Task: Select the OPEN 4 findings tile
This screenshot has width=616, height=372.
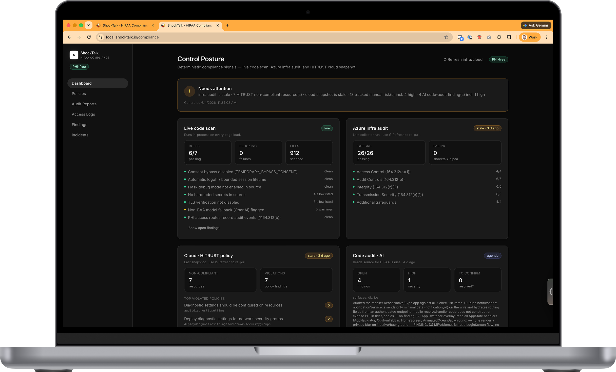Action: [x=376, y=280]
